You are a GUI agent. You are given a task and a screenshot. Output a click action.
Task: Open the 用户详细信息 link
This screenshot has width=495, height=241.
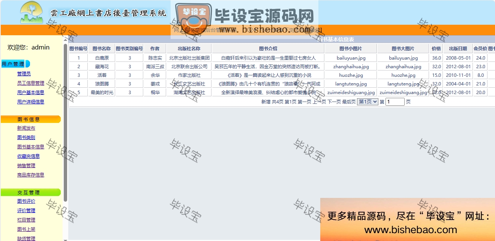click(31, 102)
